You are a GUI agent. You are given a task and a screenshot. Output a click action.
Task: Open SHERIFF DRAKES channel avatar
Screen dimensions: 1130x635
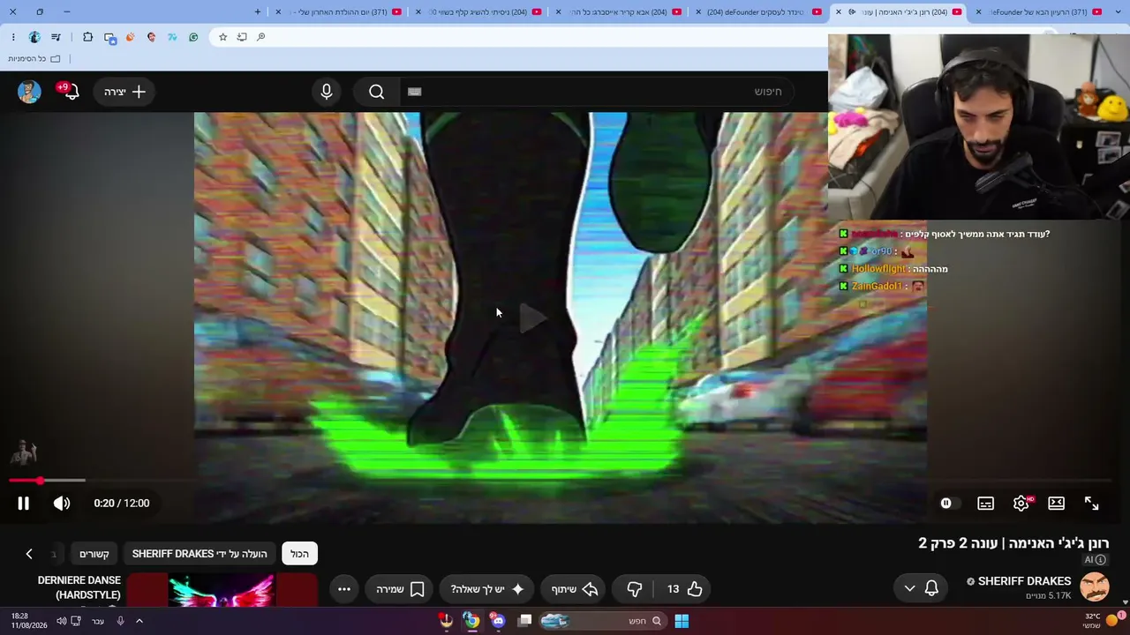[x=1095, y=586]
